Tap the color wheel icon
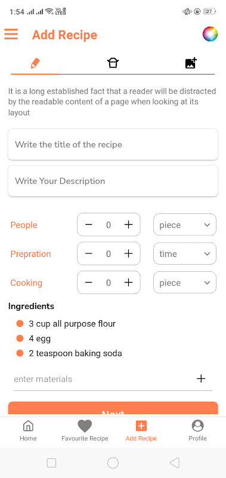226x478 pixels. 210,34
